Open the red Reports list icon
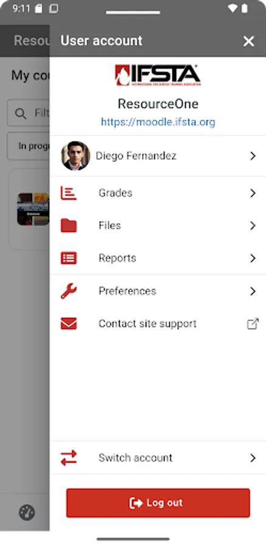The image size is (266, 547). [x=69, y=258]
